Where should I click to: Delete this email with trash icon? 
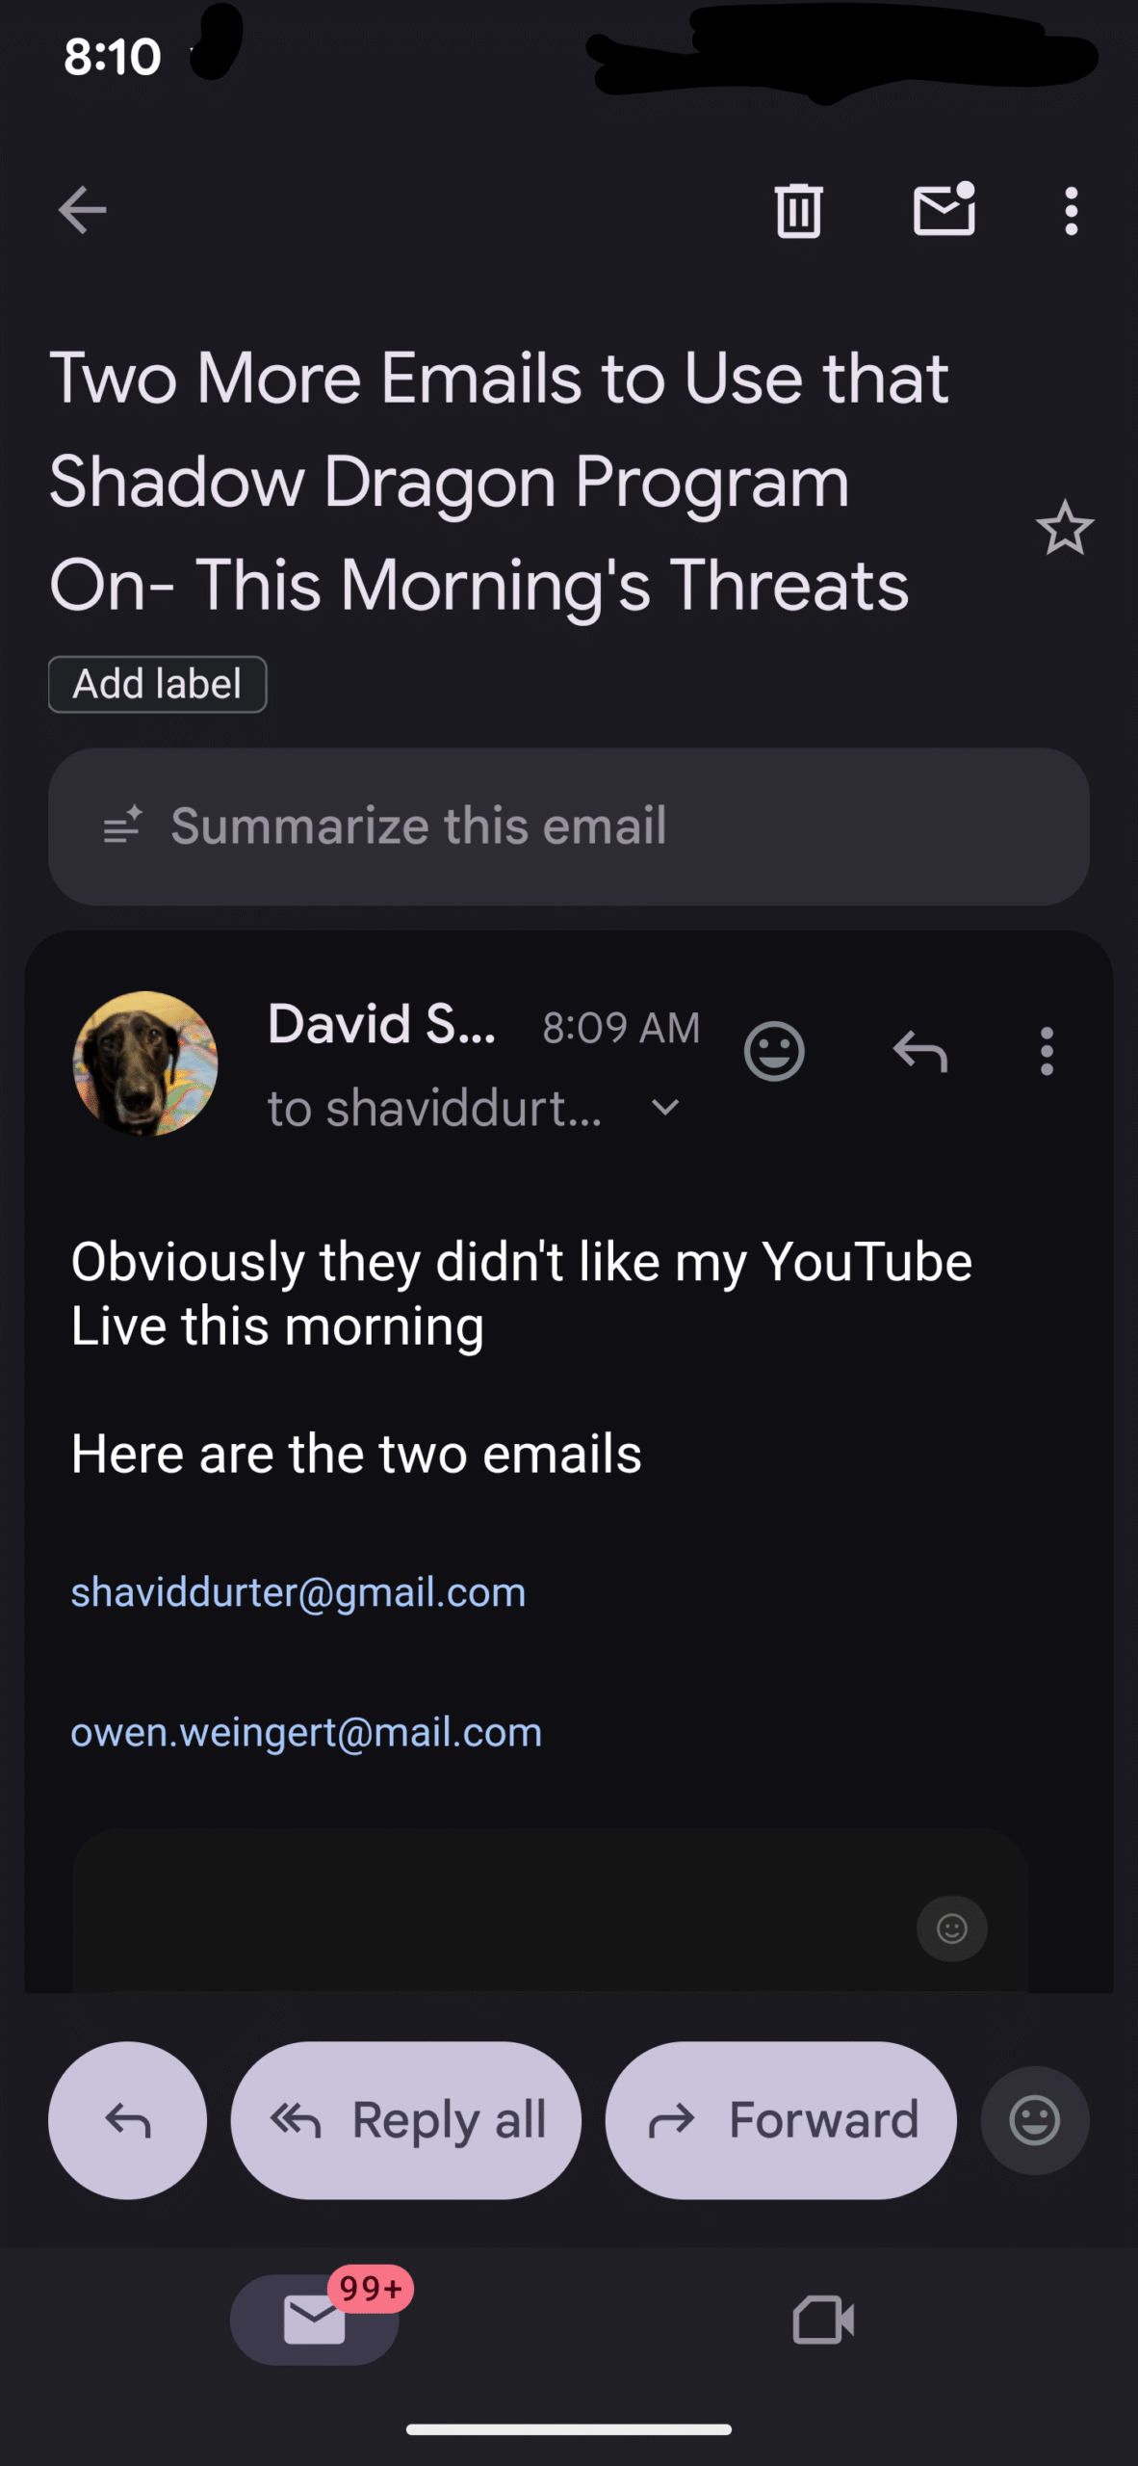pos(798,210)
